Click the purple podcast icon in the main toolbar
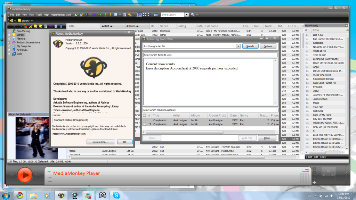This screenshot has height=200, width=356. tap(95, 15)
